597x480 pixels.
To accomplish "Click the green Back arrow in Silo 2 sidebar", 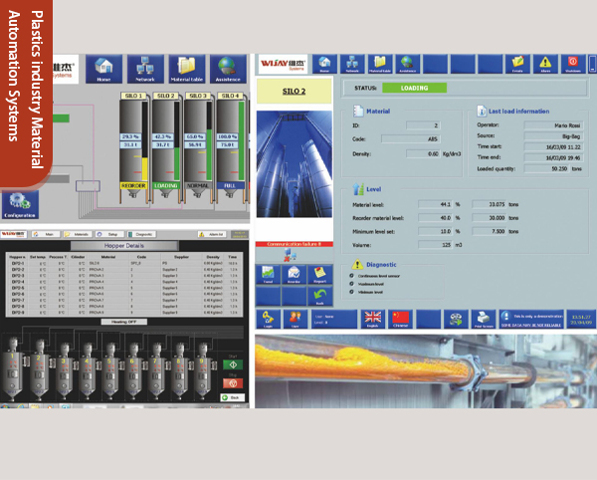I will [319, 297].
